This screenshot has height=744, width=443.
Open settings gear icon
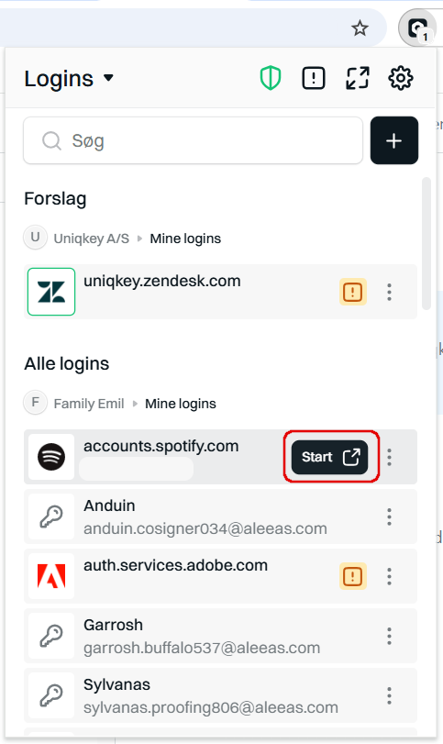(x=401, y=78)
